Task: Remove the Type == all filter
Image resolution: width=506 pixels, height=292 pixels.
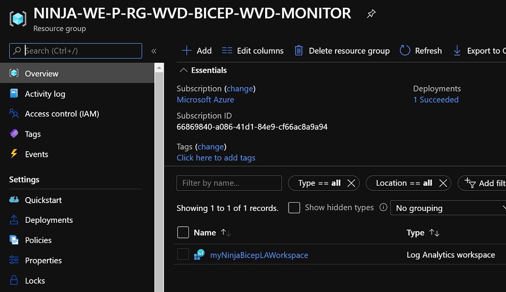Action: [351, 183]
